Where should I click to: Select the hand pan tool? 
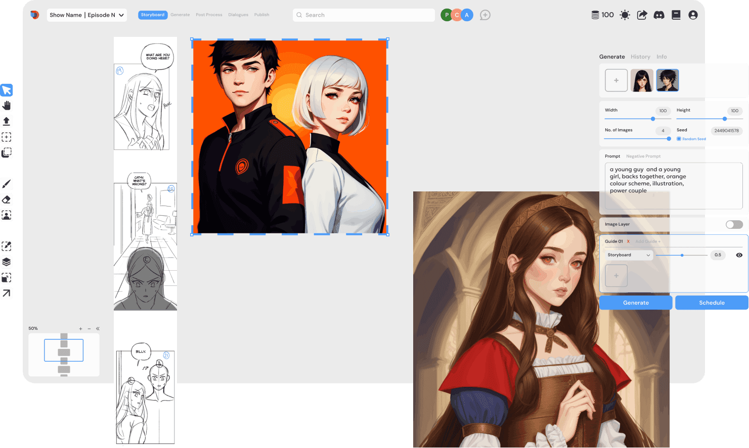(x=7, y=106)
